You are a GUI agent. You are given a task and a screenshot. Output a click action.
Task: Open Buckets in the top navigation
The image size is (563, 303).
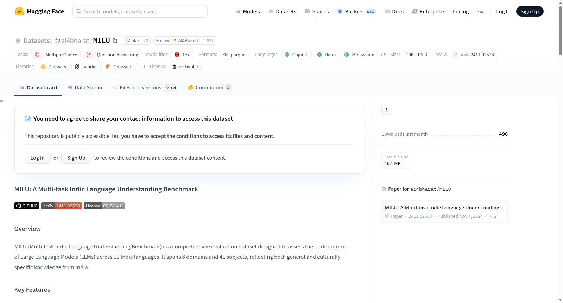click(356, 11)
